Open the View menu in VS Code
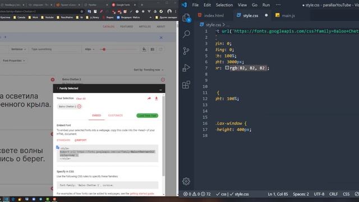This screenshot has height=202, width=359. click(242, 5)
